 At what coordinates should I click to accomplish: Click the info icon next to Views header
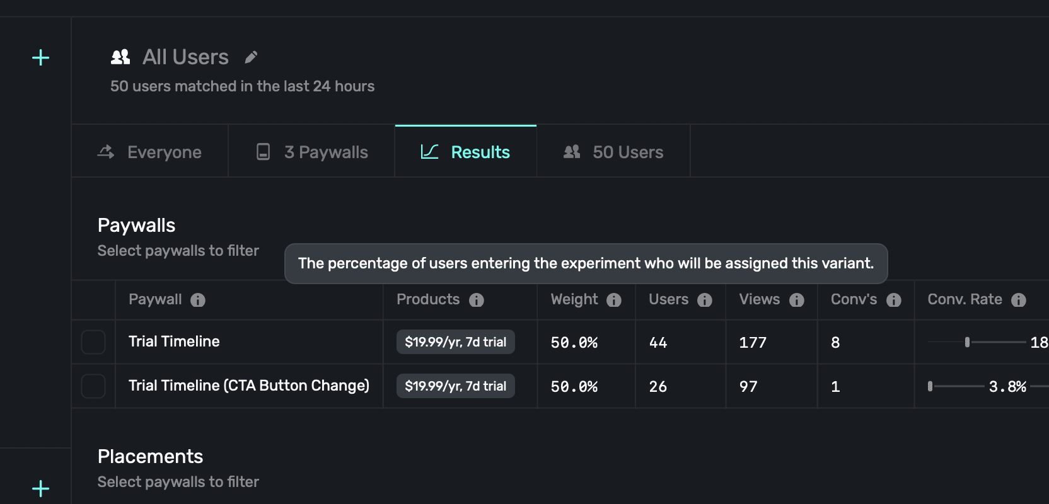tap(797, 301)
